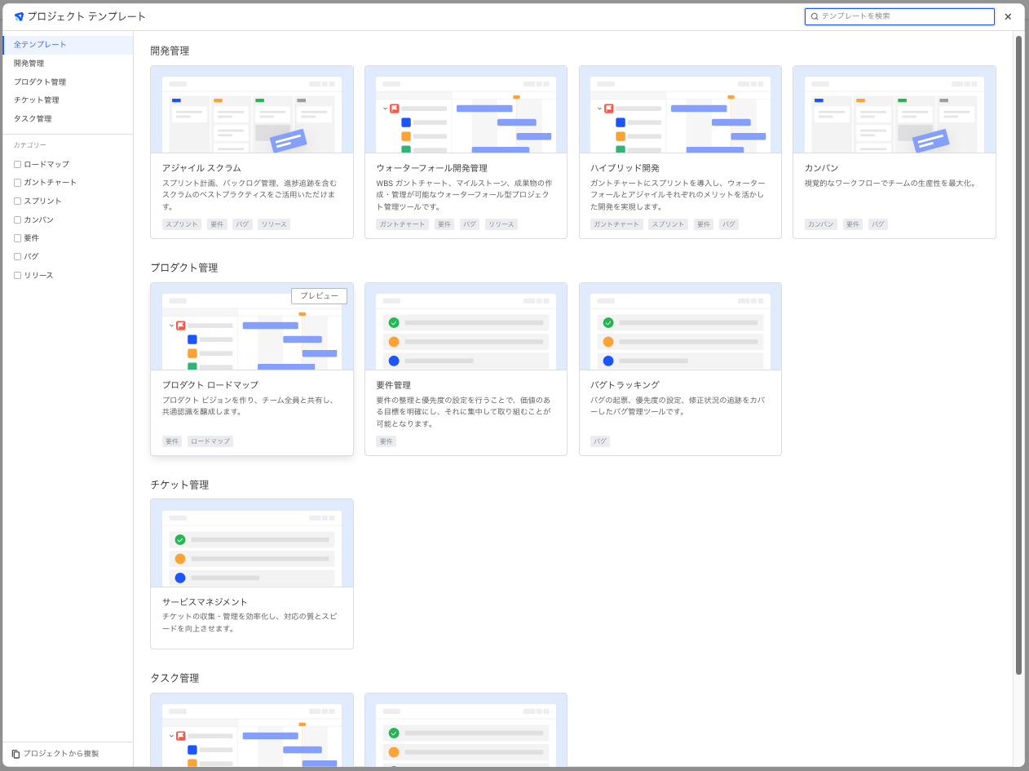Select チケット管理 in the sidebar
Viewport: 1029px width, 771px height.
(67, 100)
